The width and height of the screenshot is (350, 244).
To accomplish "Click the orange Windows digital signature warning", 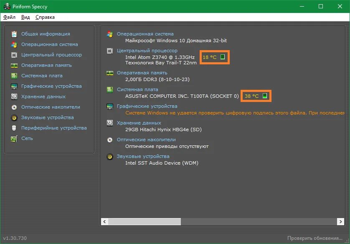I will 235,113.
